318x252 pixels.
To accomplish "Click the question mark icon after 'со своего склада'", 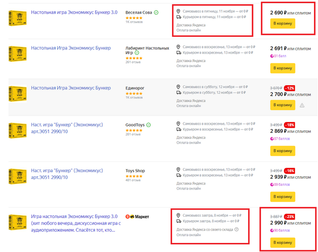I will (x=237, y=229).
